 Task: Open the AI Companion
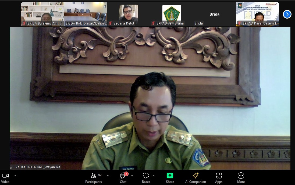coord(196,178)
